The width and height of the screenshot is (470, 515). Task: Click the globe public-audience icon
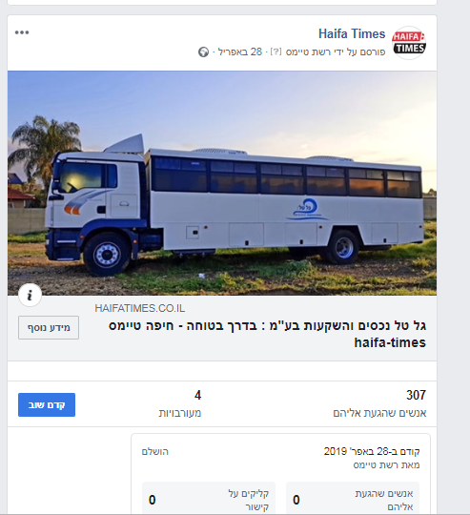[203, 51]
